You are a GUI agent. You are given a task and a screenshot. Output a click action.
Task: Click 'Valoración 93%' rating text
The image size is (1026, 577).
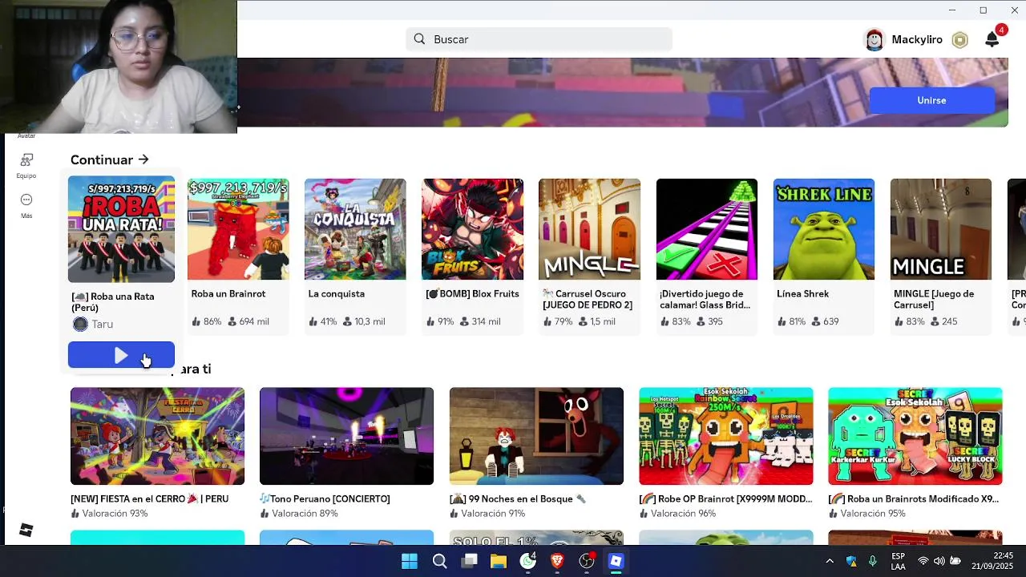115,514
